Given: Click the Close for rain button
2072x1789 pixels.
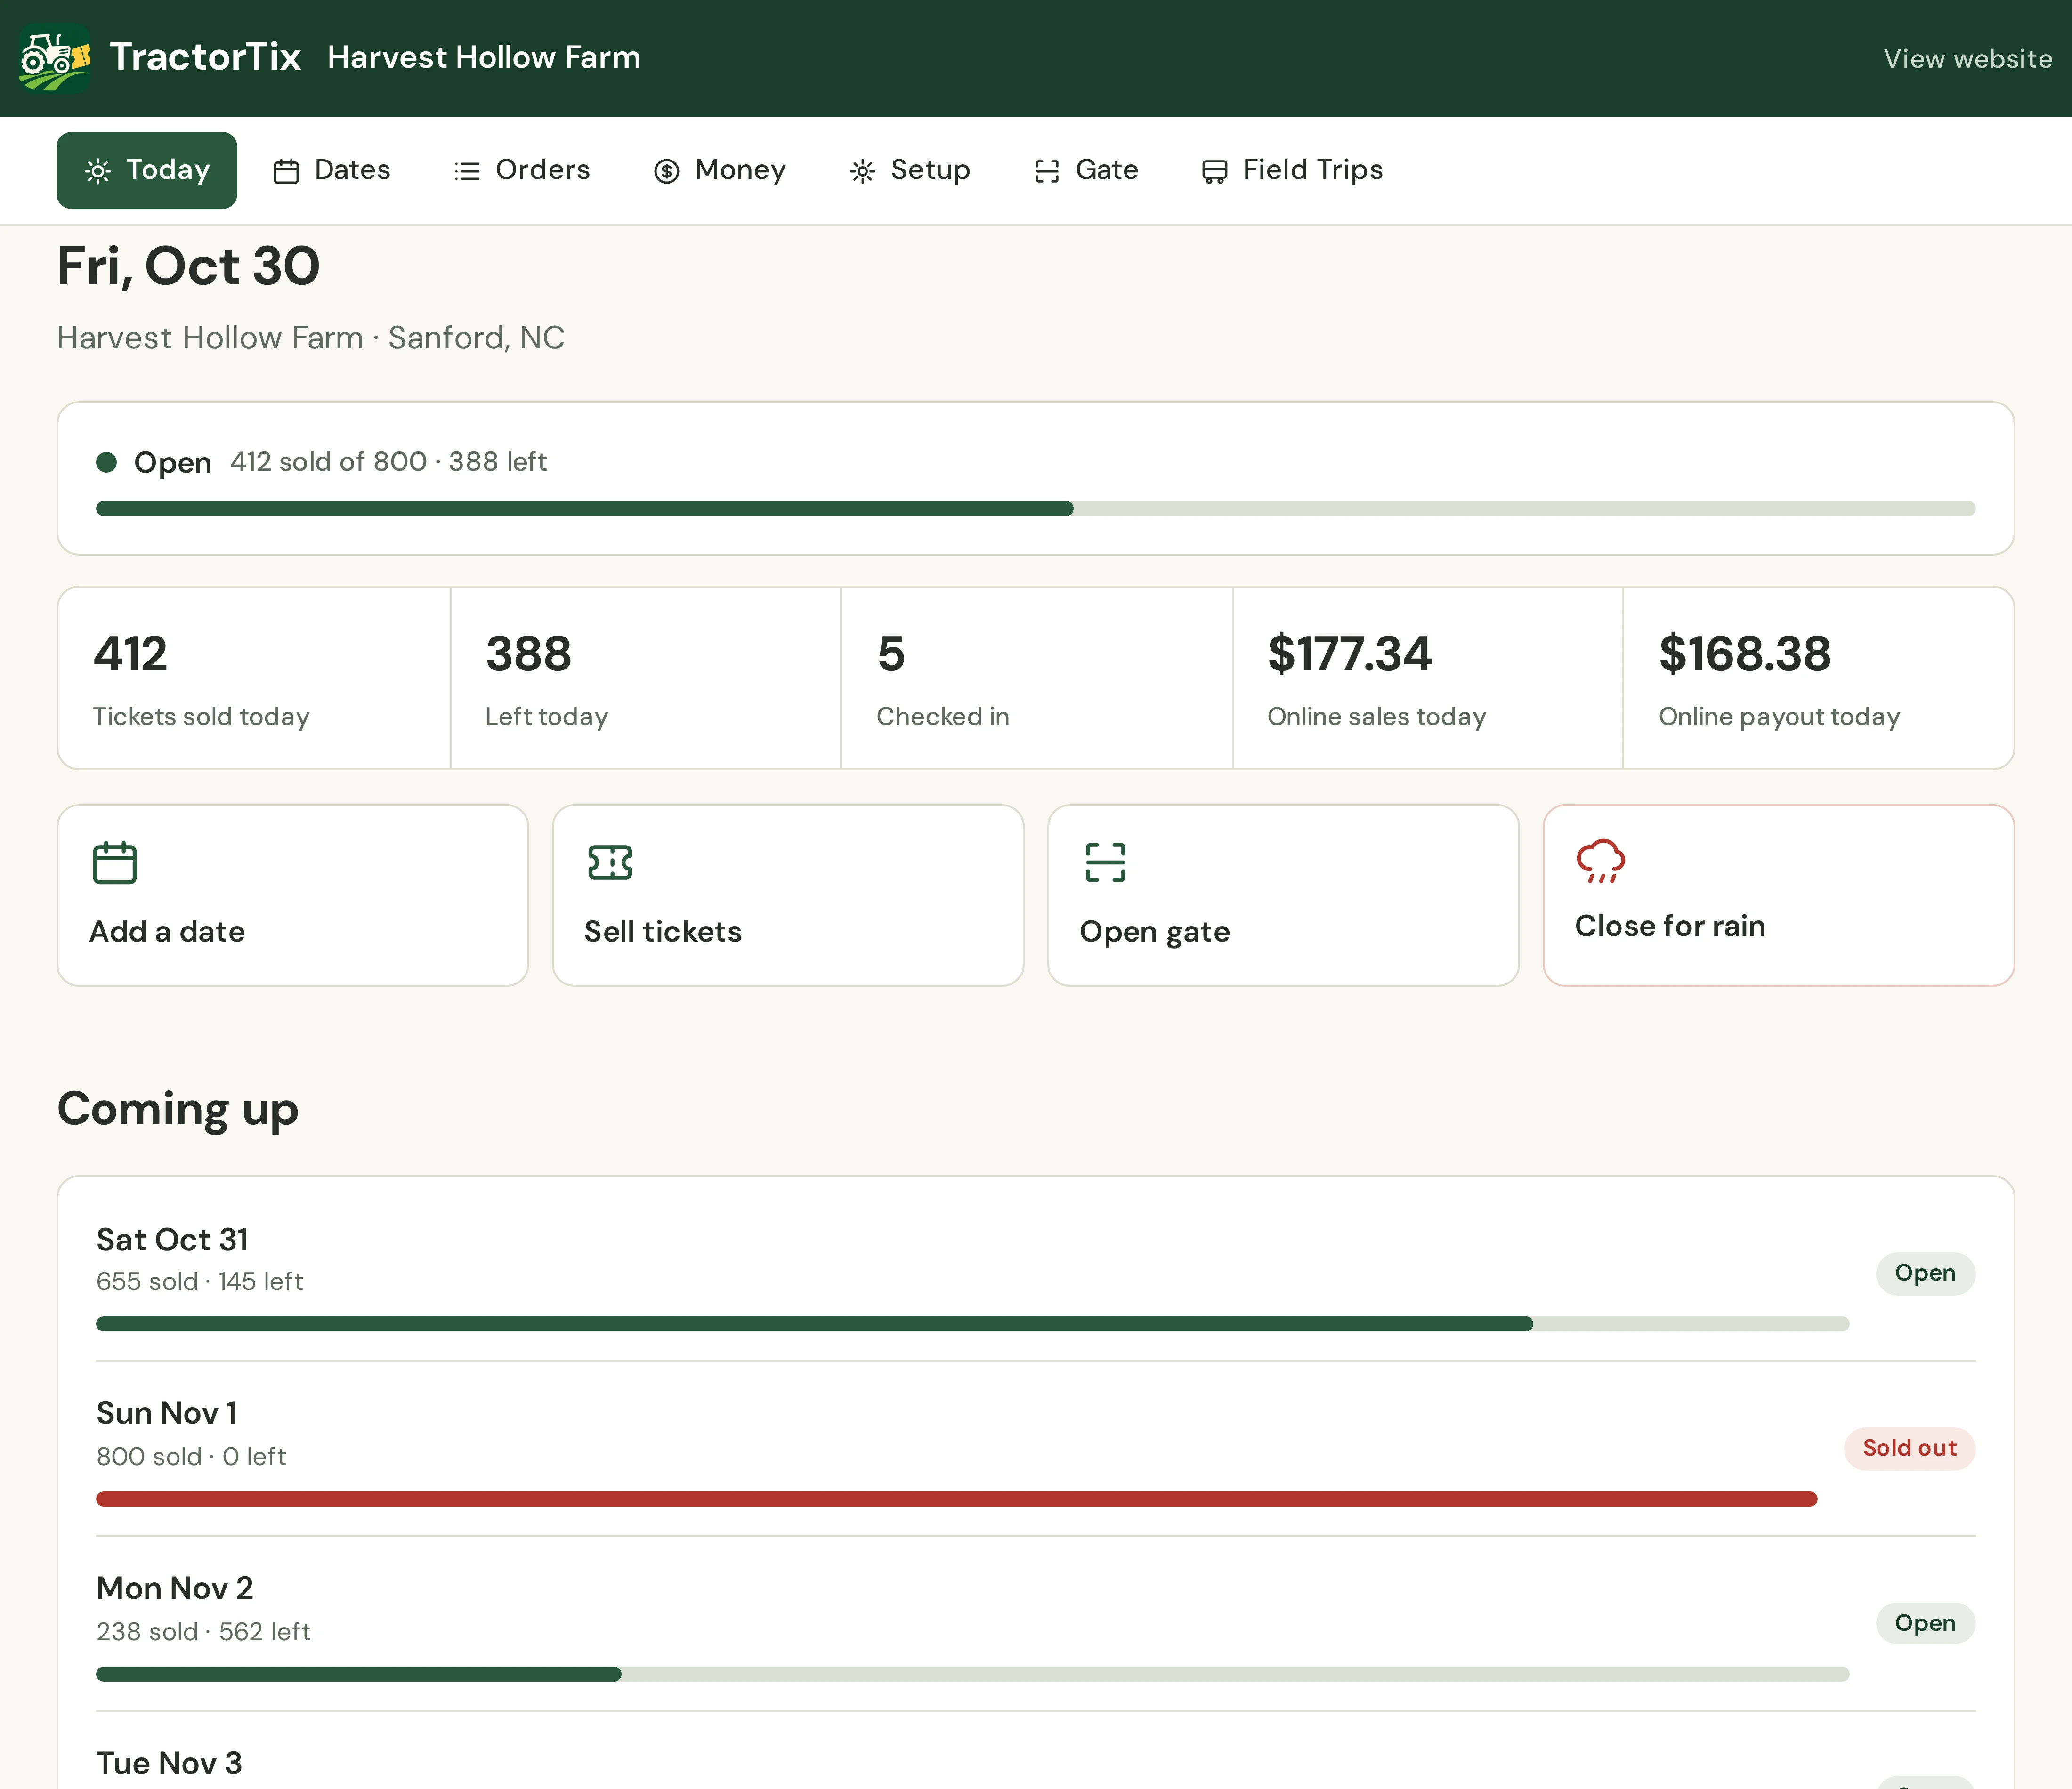Looking at the screenshot, I should (x=1778, y=896).
